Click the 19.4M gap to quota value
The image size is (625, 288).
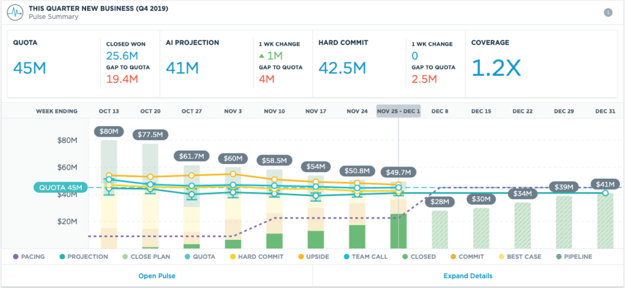tap(122, 79)
